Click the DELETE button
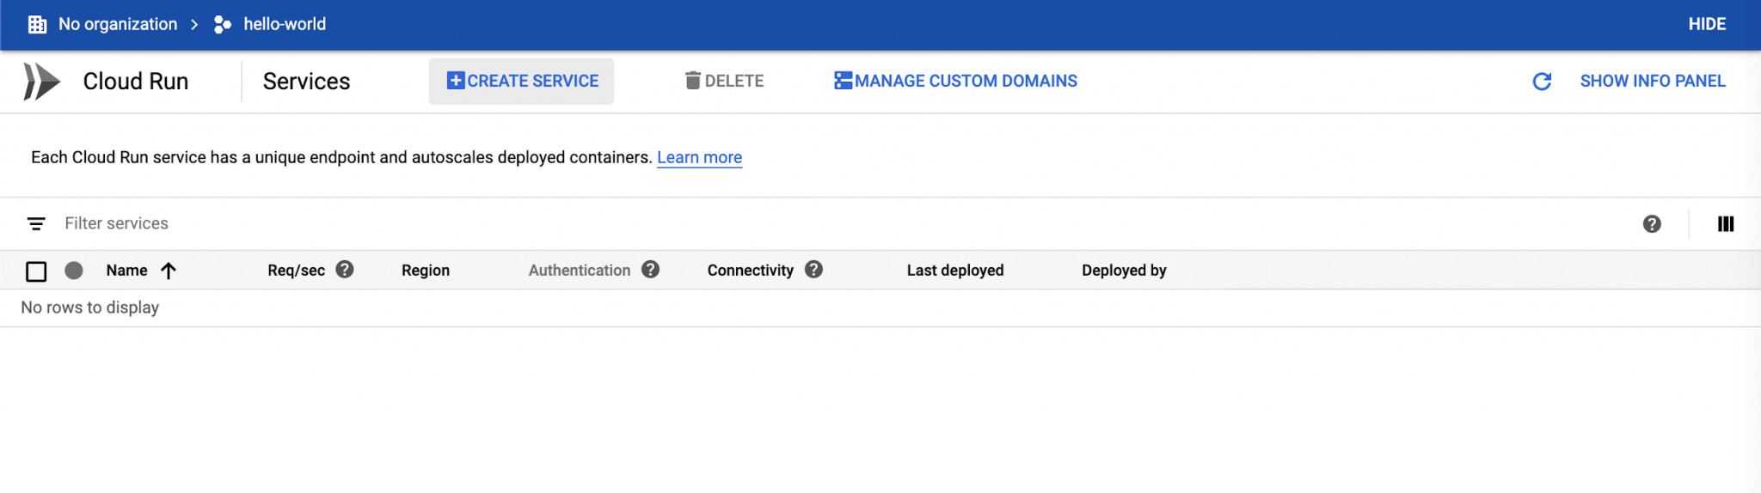 [x=724, y=81]
